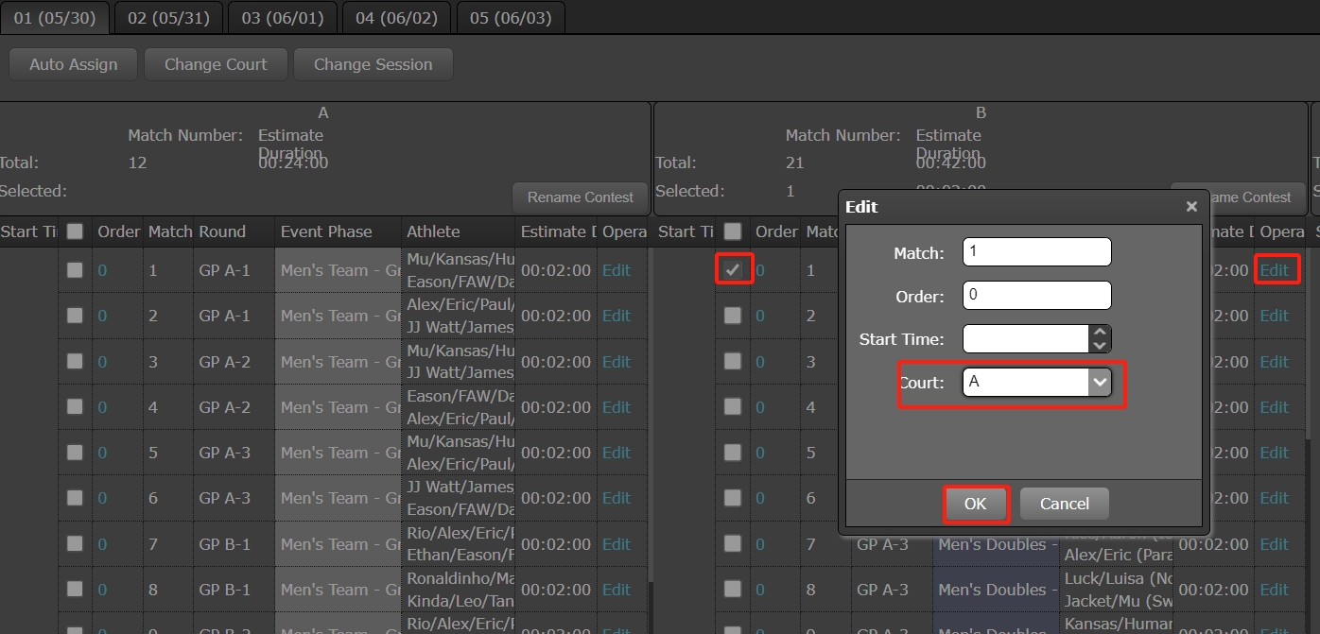Click Edit link for court A match 3
Screen dimensions: 1320x634
[616, 362]
